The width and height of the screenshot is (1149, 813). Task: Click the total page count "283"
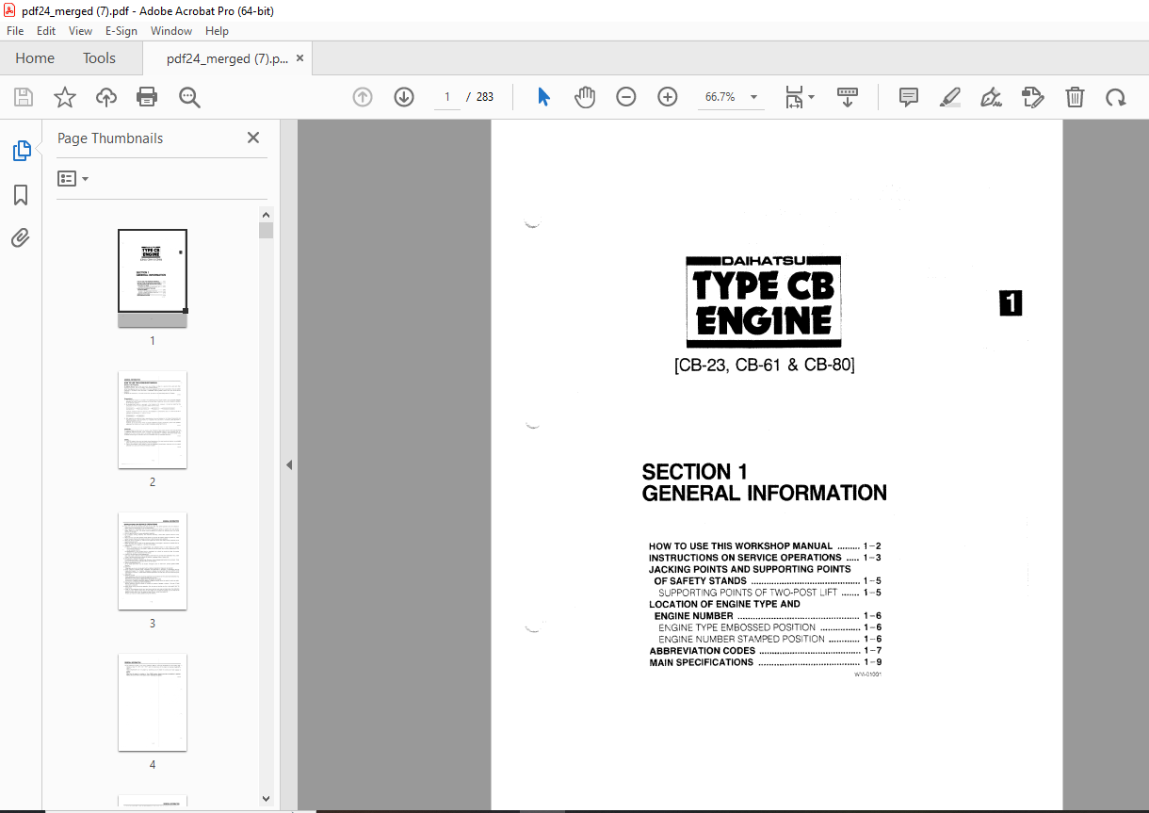click(485, 97)
